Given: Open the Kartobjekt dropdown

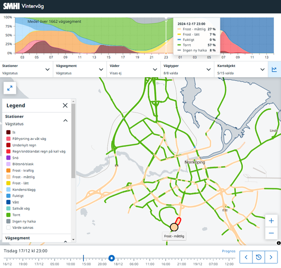Looking at the screenshot, I should (x=240, y=69).
